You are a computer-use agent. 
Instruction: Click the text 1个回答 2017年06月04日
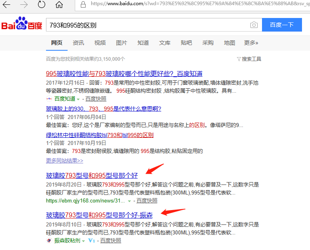(x=76, y=117)
